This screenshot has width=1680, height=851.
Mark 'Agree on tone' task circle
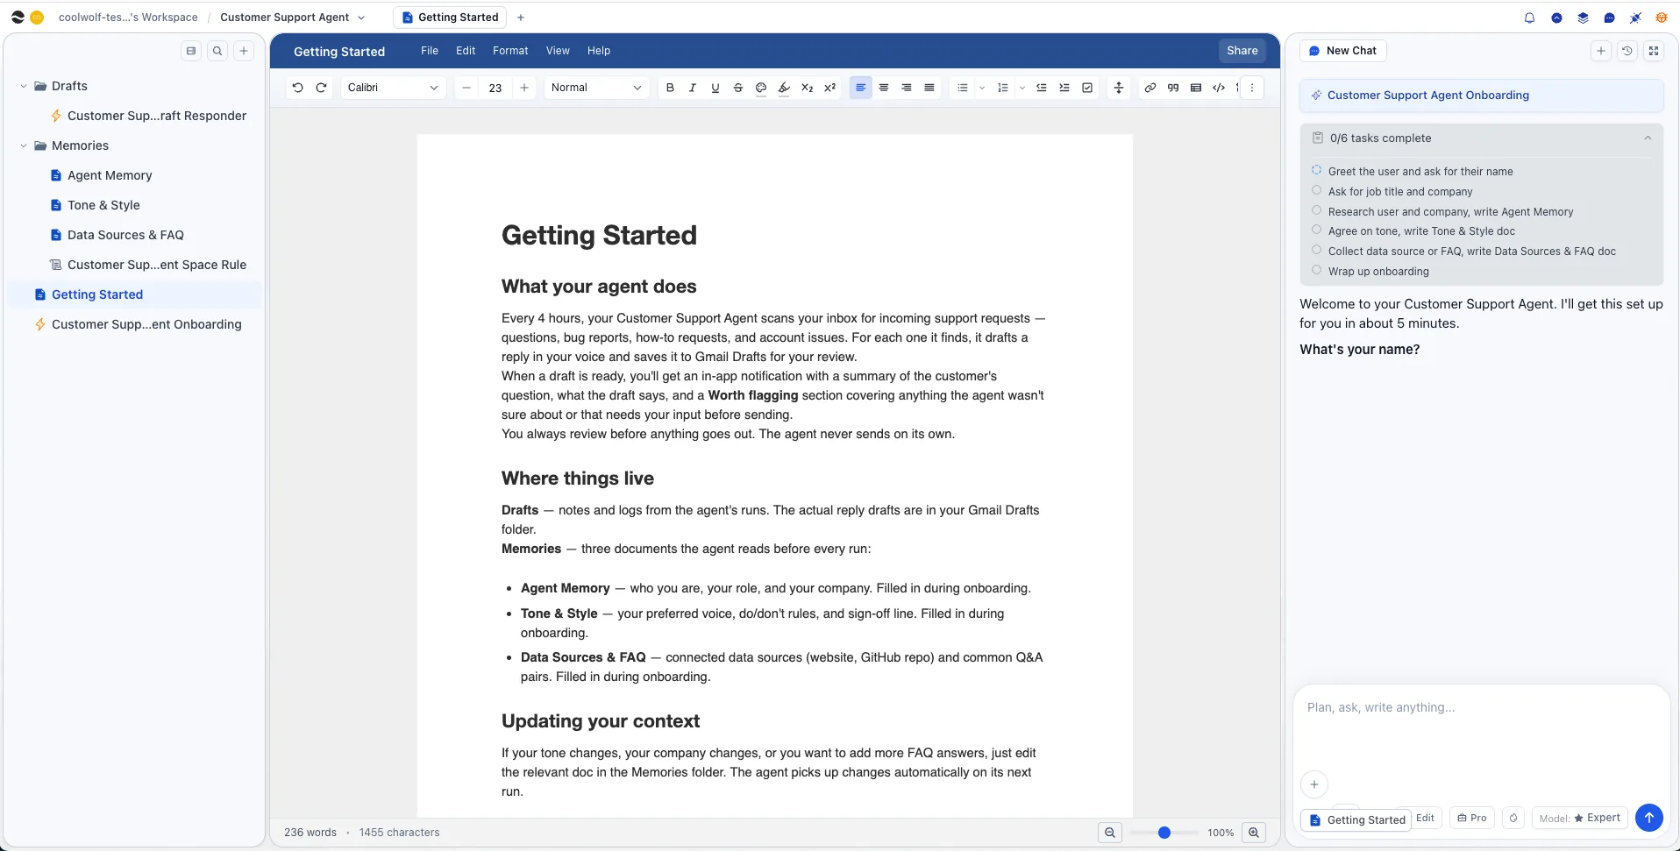[1316, 230]
